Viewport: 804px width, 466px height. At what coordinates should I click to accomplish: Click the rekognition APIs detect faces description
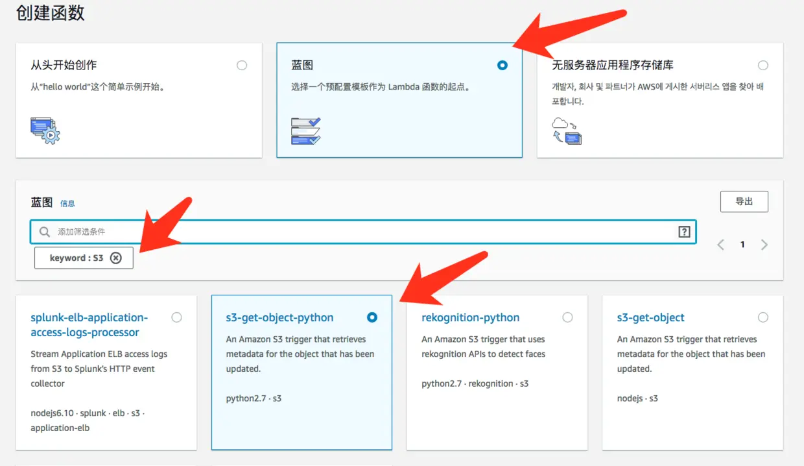point(483,347)
